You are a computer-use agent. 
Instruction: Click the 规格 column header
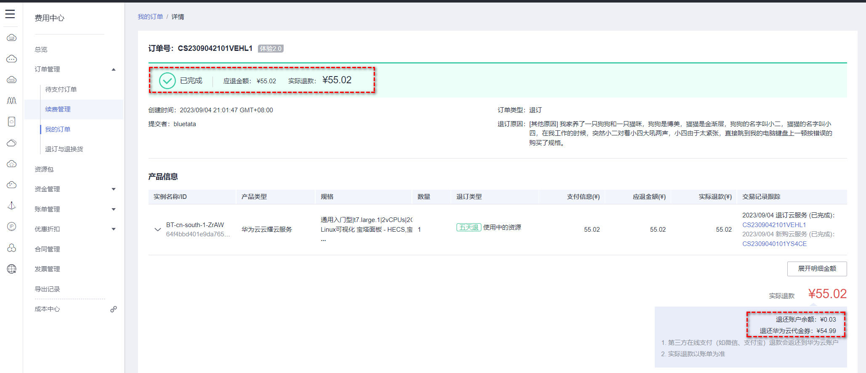[x=327, y=197]
